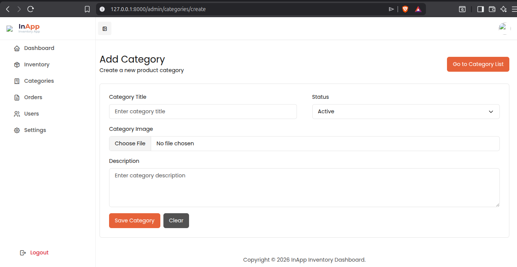Click the InApp logo image
Viewport: 517px width, 267px height.
10,29
